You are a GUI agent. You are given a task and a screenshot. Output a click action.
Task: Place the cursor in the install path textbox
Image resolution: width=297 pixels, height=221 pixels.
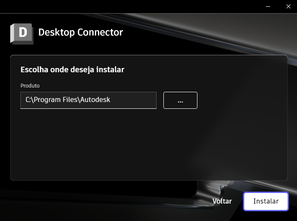click(89, 100)
